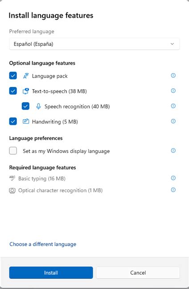This screenshot has height=289, width=189.
Task: Open info for Text-to-speech feature
Action: coord(173,91)
